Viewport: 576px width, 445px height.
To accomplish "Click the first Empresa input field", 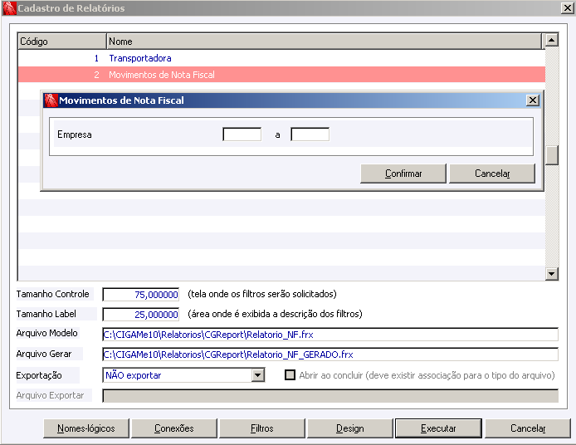I will 242,134.
